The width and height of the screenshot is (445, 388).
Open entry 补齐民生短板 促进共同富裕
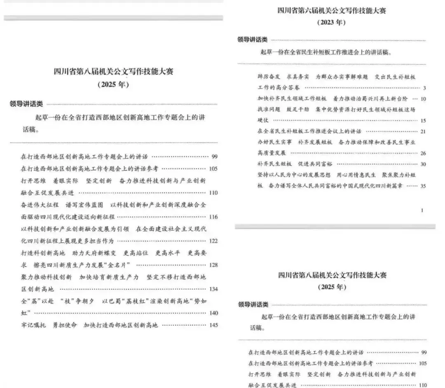click(x=342, y=164)
